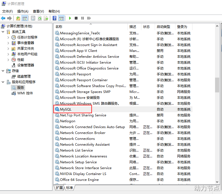Screen dimensions: 222x194
Task: Expand the 本地用户和组 node chevron
Action: click(x=8, y=54)
